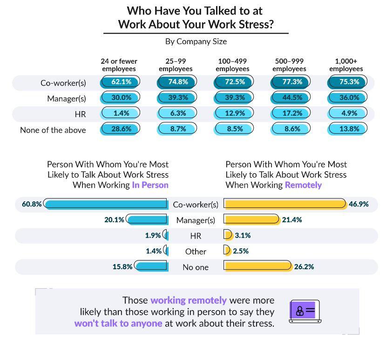This screenshot has width=386, height=338.
Task: Click the 28.6% None of the above pill
Action: (121, 129)
